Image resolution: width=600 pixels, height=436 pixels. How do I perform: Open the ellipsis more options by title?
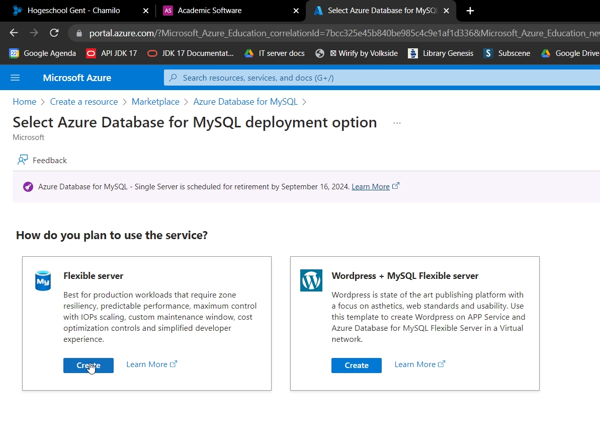397,123
